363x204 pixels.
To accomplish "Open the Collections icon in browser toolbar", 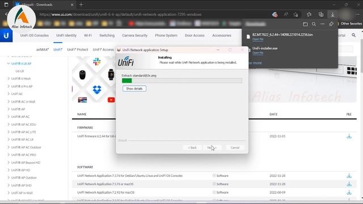I will (321, 15).
